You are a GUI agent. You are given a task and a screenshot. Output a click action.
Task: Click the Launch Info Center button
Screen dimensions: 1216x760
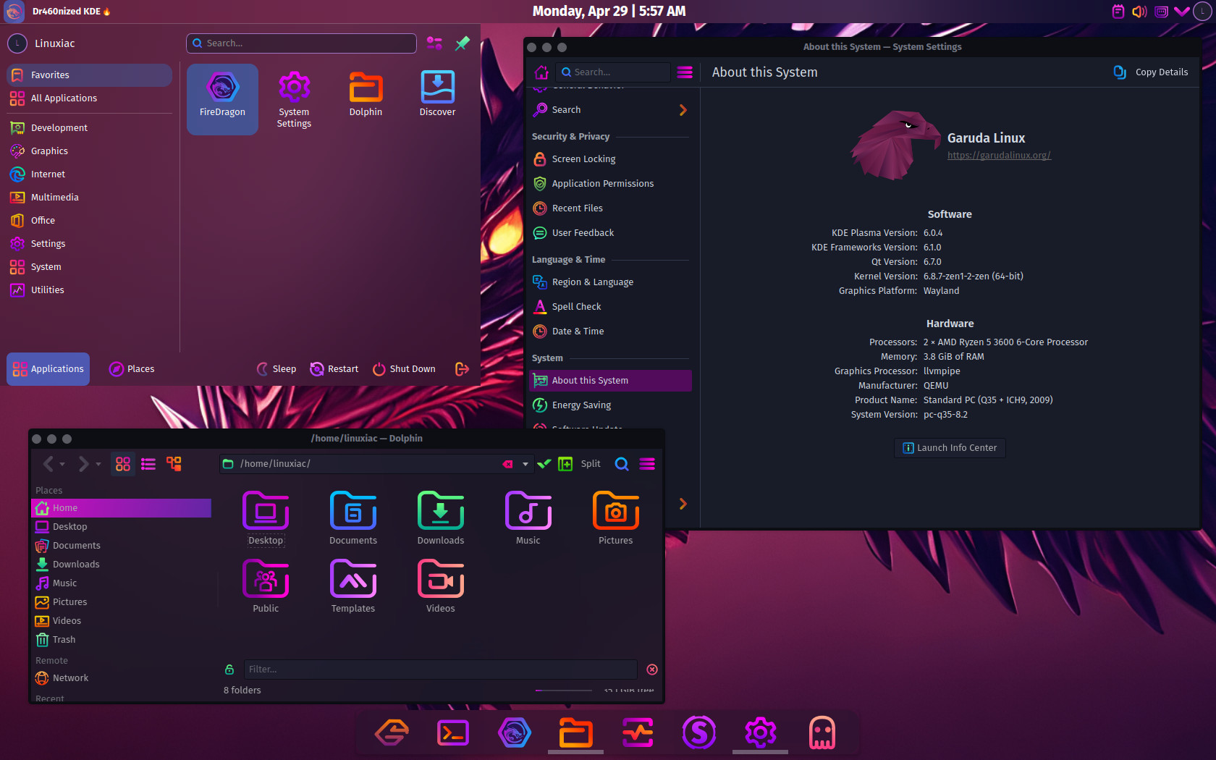[x=950, y=448]
